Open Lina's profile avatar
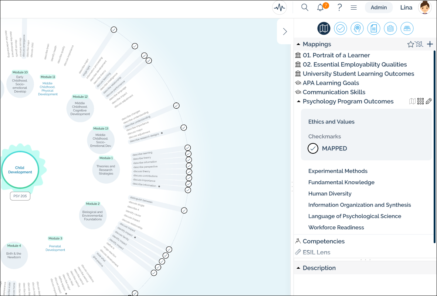437x296 pixels. (424, 7)
